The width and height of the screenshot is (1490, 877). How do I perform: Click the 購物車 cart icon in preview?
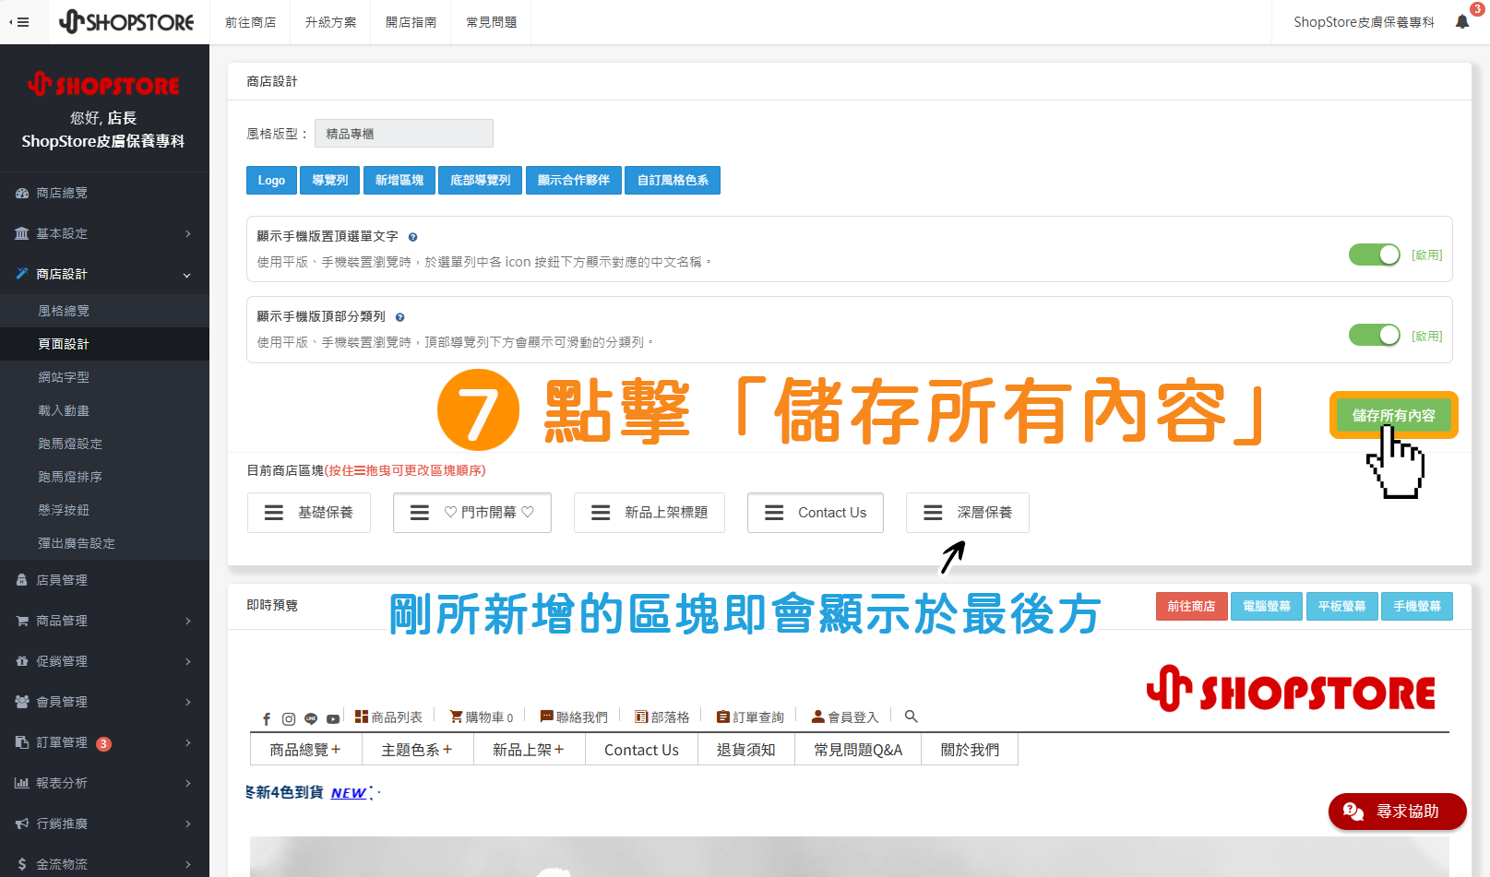pos(456,717)
